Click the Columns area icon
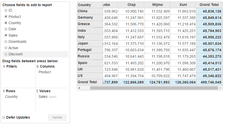The image size is (227, 125). (38, 67)
